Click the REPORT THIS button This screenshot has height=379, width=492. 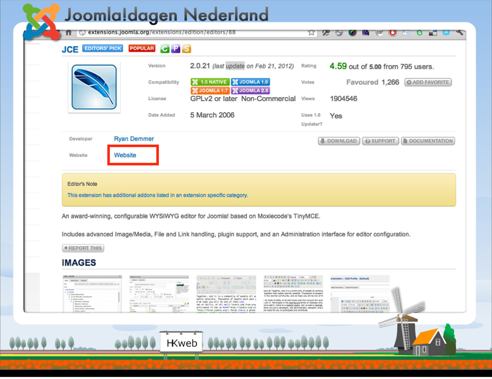[83, 248]
